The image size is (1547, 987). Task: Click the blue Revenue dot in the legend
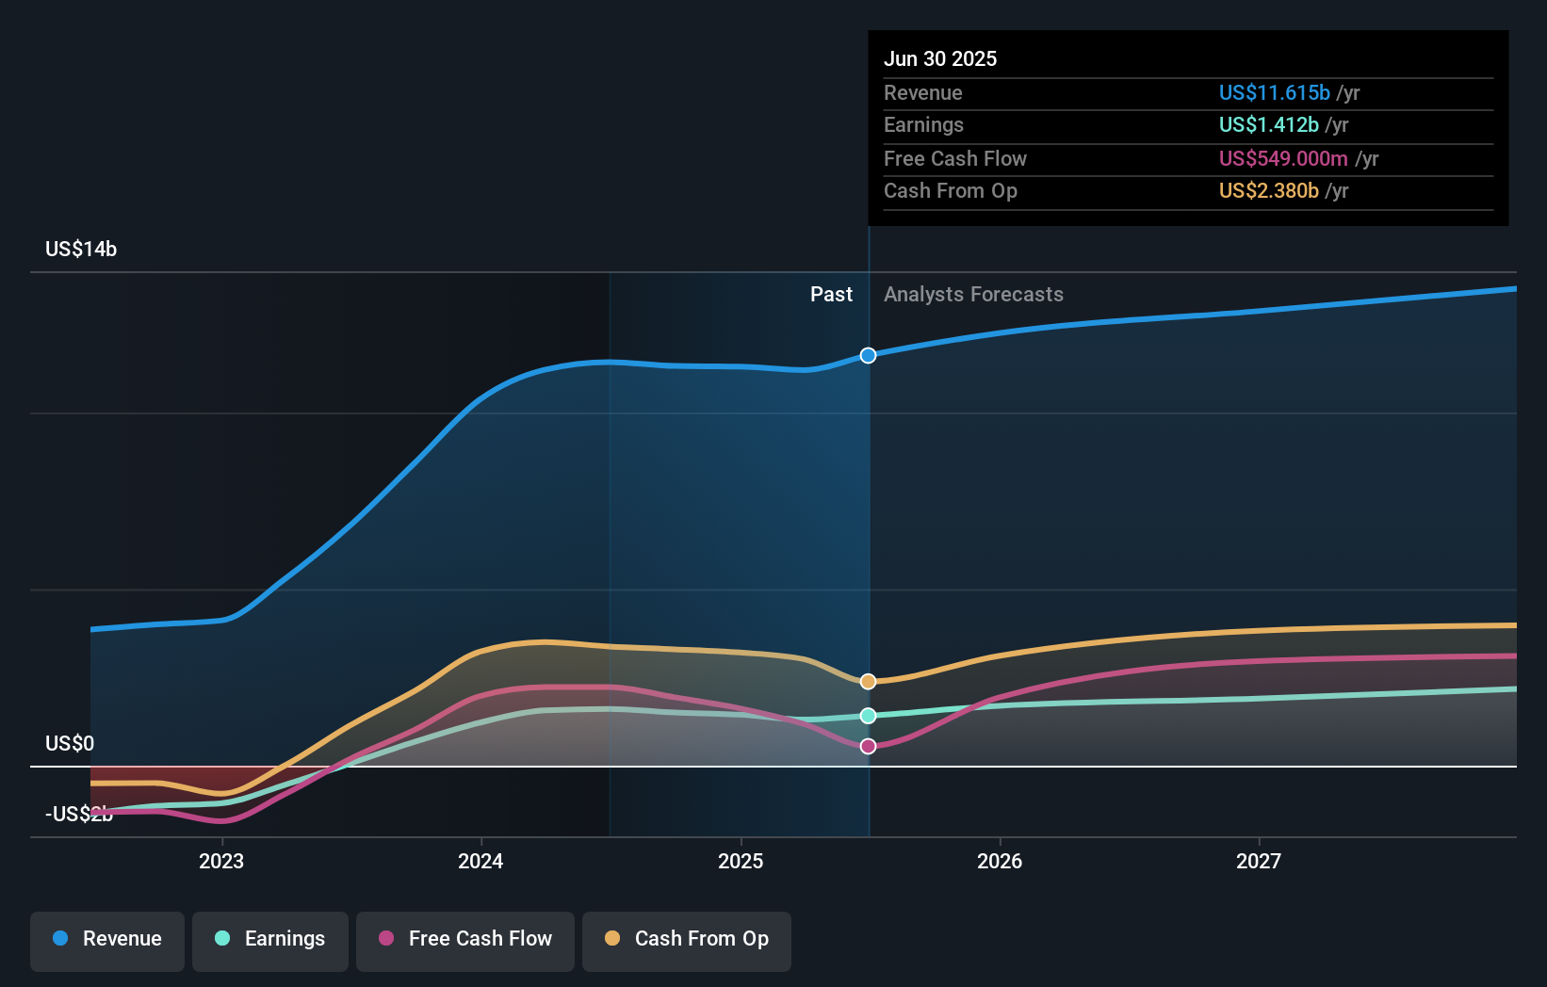pos(60,939)
